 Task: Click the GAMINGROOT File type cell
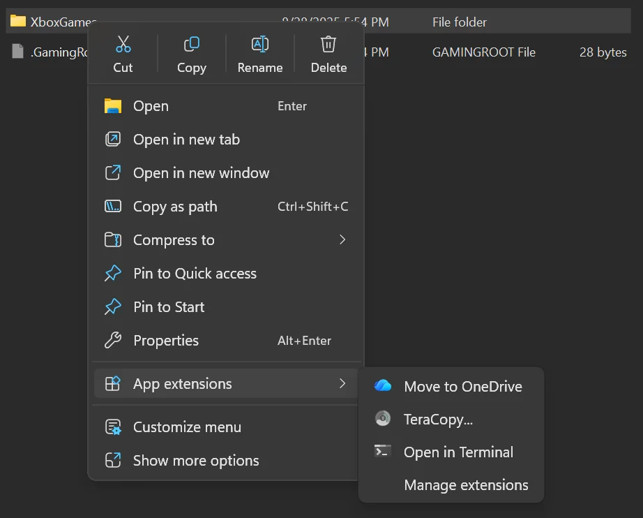(x=483, y=52)
